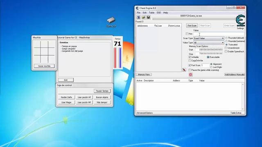
Task: Open the File menu
Action: coord(139,13)
